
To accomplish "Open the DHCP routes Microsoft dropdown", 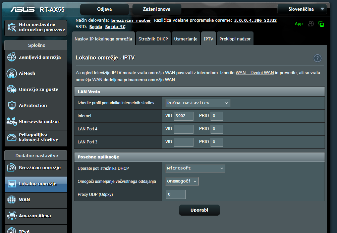I will tap(195, 168).
